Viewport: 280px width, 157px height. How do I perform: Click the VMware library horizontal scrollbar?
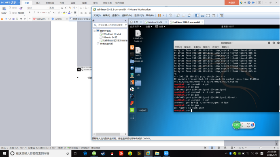pos(110,134)
